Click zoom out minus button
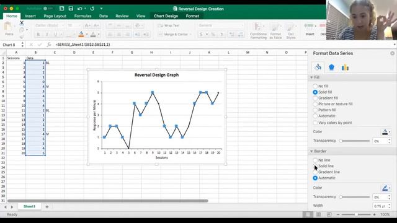397x223 pixels. point(337,214)
